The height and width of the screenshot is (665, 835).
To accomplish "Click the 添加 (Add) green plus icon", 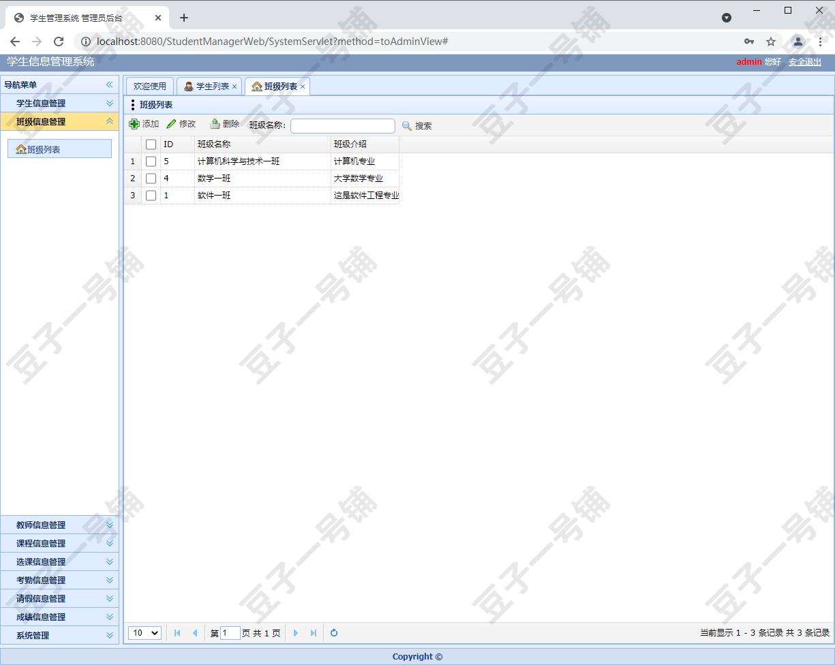I will click(135, 123).
